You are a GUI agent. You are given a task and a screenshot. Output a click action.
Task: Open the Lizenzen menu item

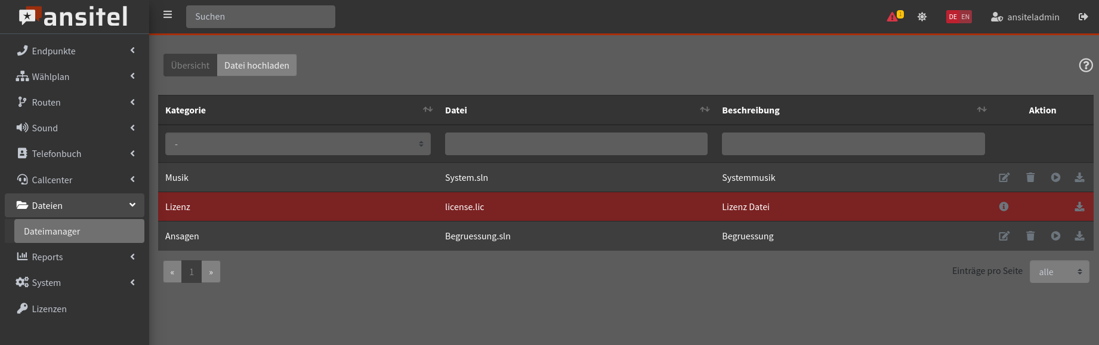click(49, 309)
